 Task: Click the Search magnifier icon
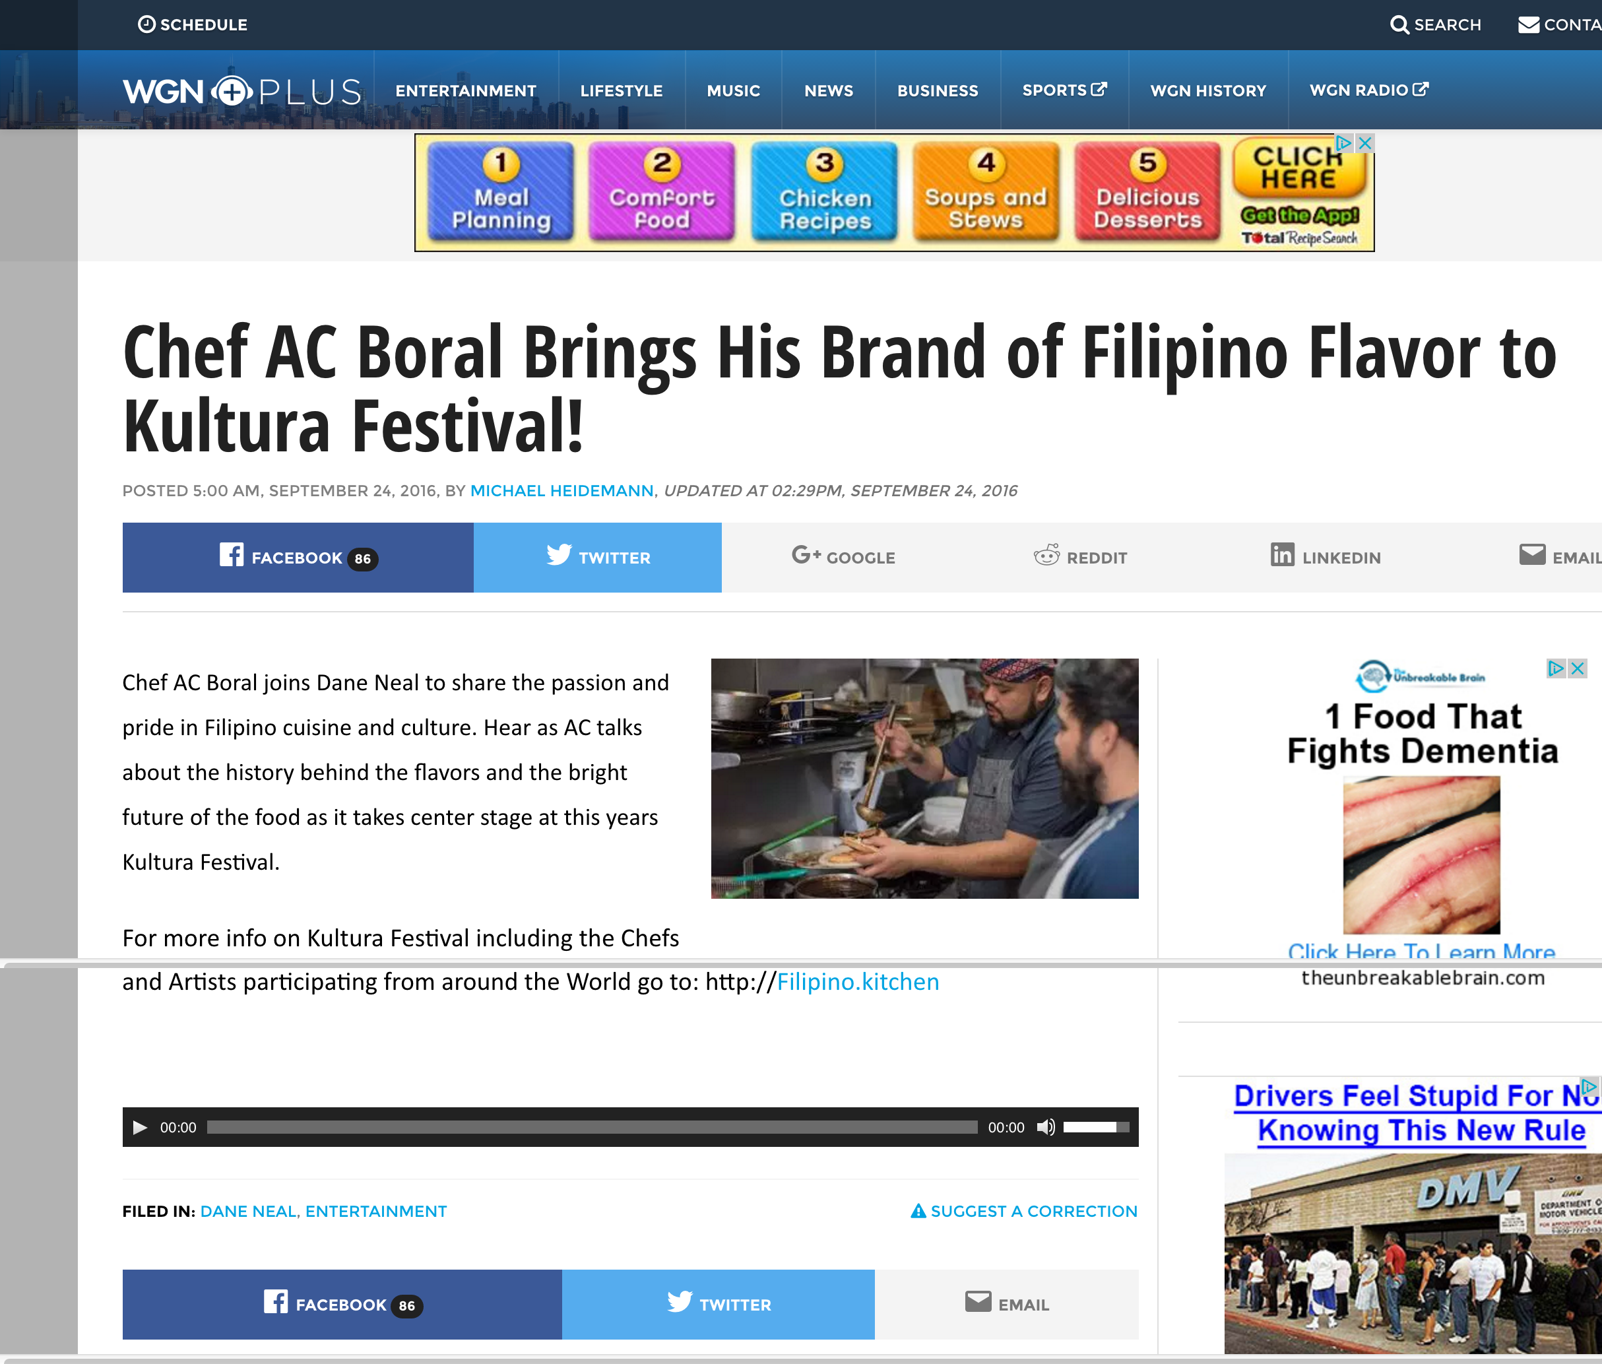[x=1399, y=24]
